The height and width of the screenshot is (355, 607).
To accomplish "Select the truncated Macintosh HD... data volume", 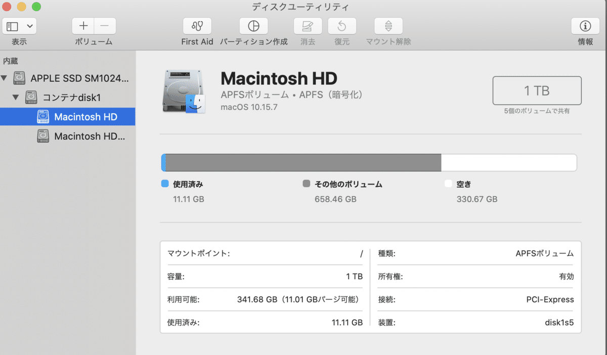I will coord(68,136).
